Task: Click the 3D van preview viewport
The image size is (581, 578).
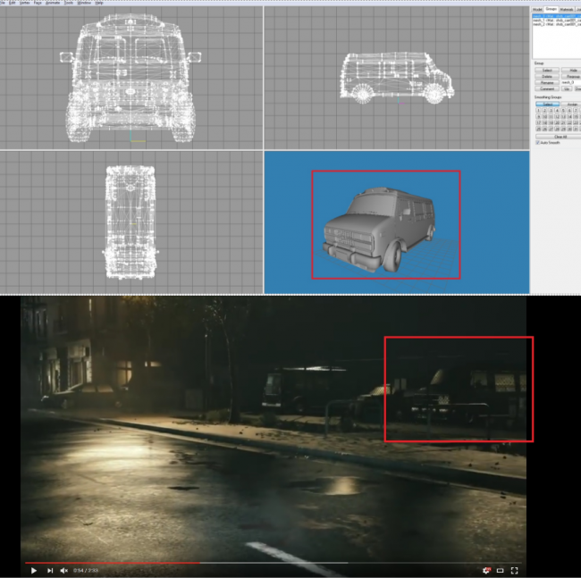Action: tap(385, 224)
